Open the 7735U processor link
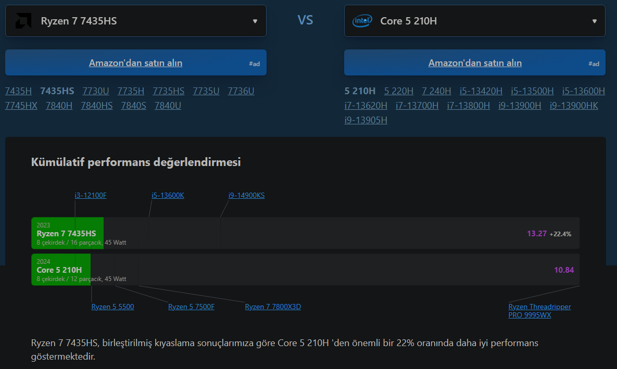 click(206, 91)
